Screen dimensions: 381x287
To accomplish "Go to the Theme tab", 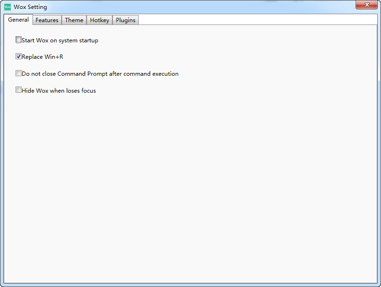I will pos(74,20).
